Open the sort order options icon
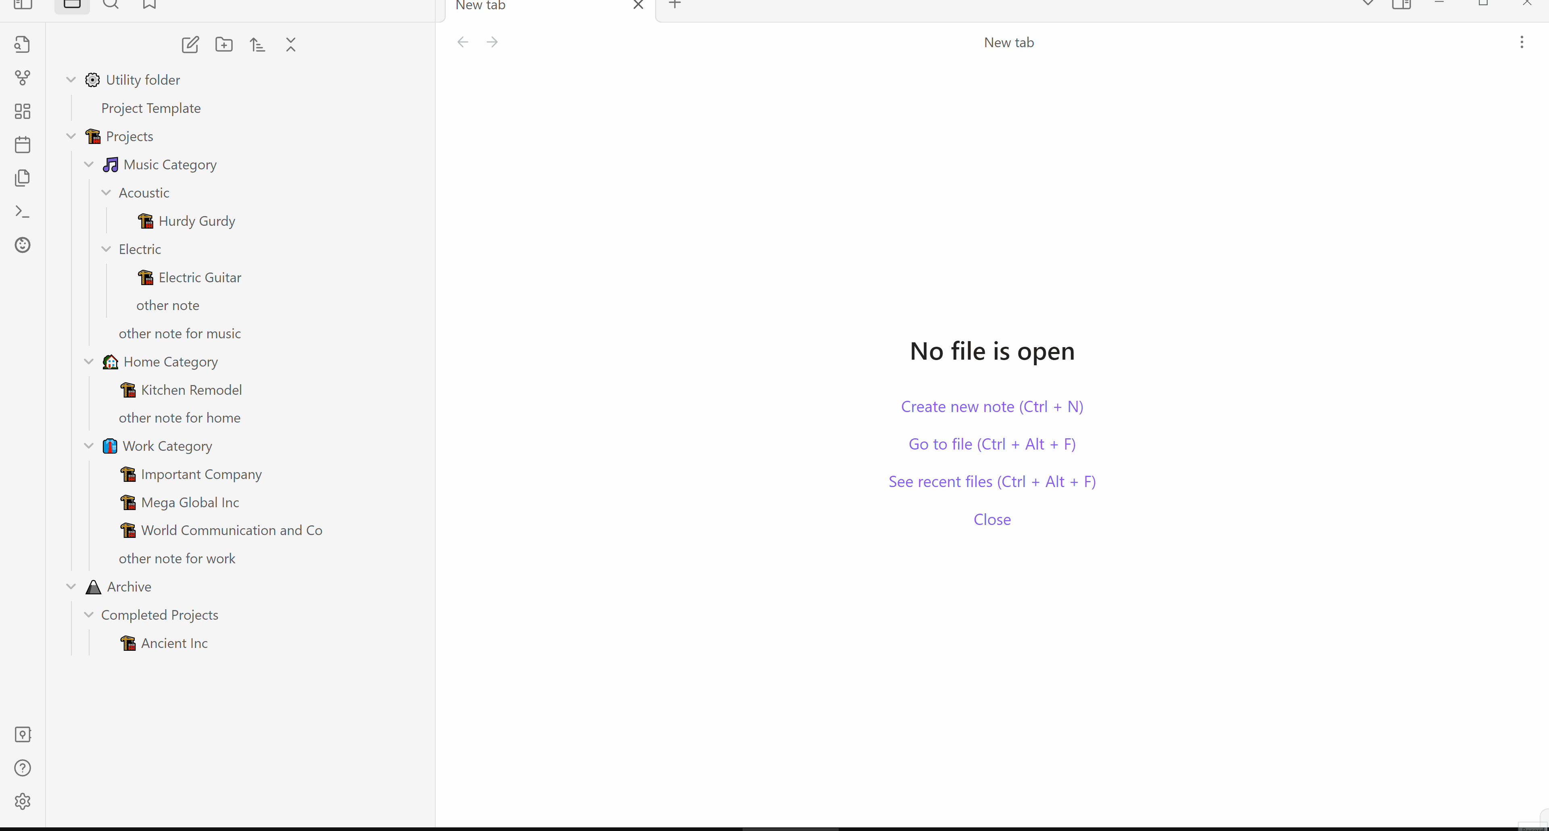The height and width of the screenshot is (831, 1549). [257, 44]
